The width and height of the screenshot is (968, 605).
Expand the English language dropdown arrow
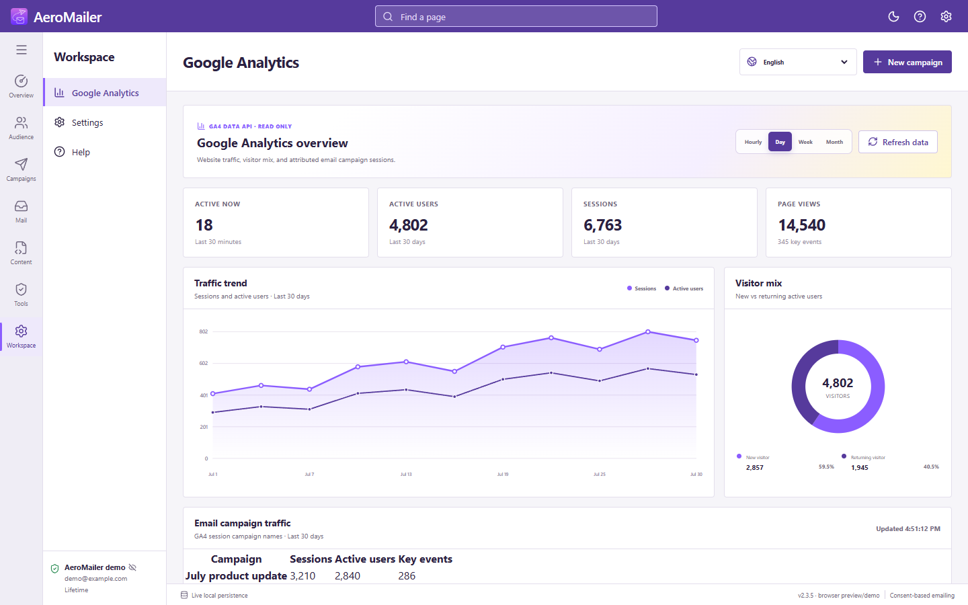[x=844, y=62]
